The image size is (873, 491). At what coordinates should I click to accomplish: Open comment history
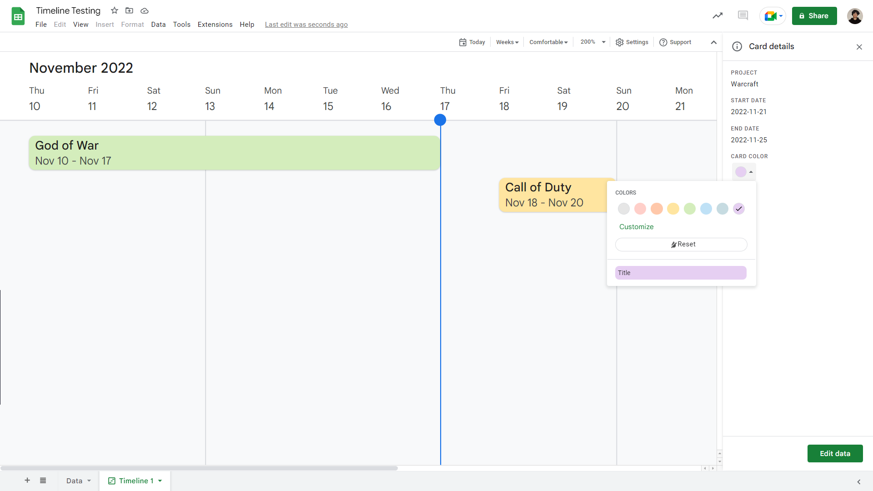pyautogui.click(x=743, y=15)
